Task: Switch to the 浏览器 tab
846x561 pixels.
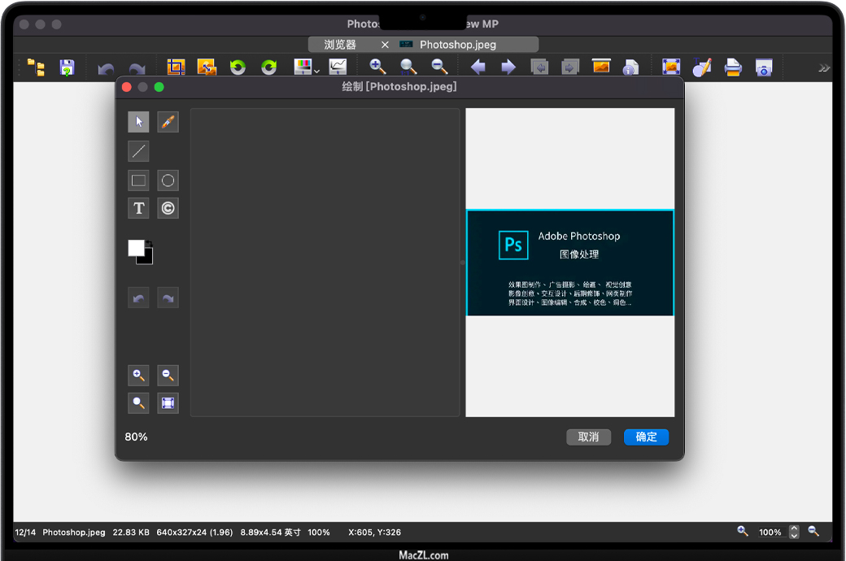Action: (340, 45)
